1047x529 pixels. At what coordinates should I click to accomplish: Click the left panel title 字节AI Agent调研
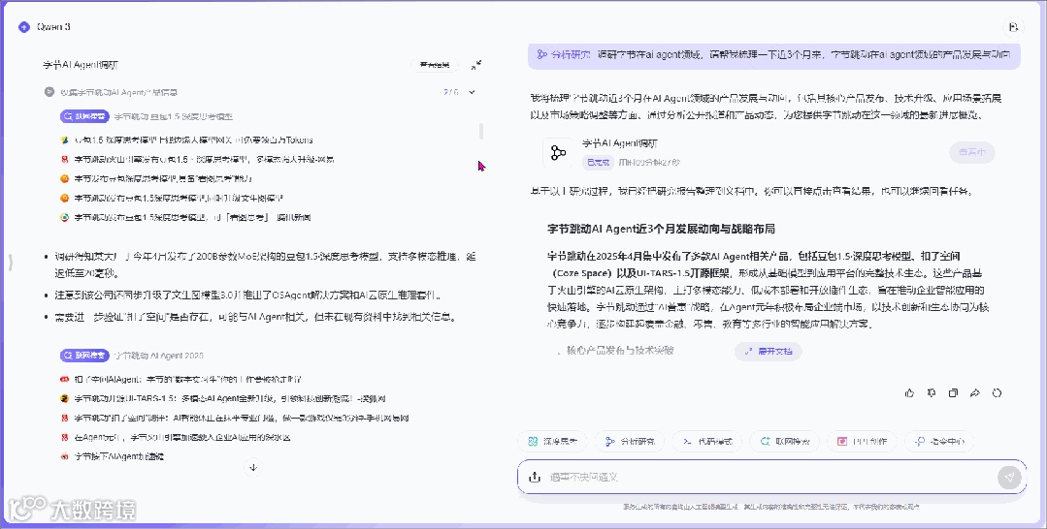(x=81, y=65)
